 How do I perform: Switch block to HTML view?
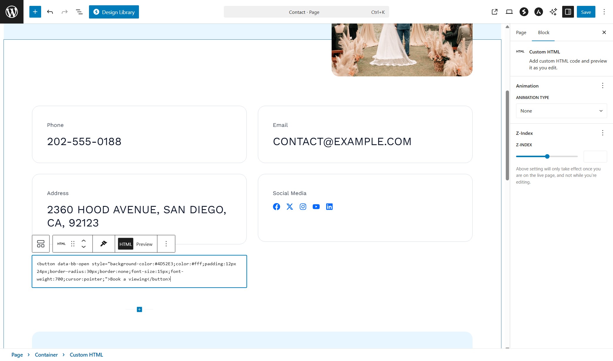(x=126, y=244)
